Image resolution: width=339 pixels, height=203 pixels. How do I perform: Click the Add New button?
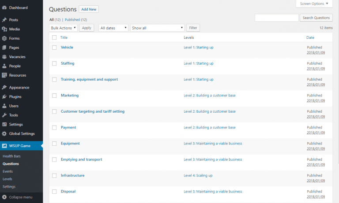coord(89,9)
